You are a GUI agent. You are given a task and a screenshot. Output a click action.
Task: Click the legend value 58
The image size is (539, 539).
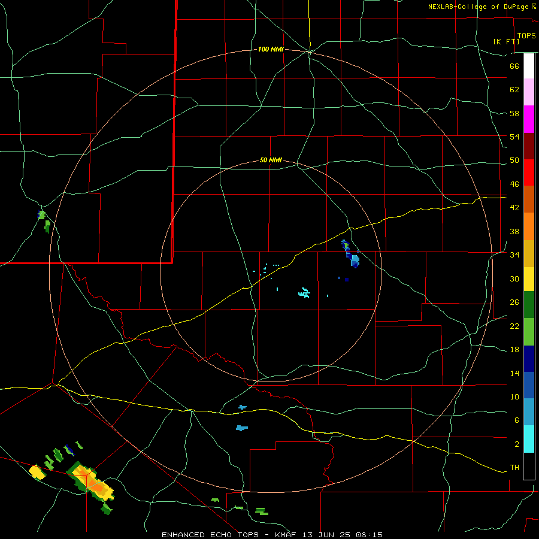pos(514,113)
